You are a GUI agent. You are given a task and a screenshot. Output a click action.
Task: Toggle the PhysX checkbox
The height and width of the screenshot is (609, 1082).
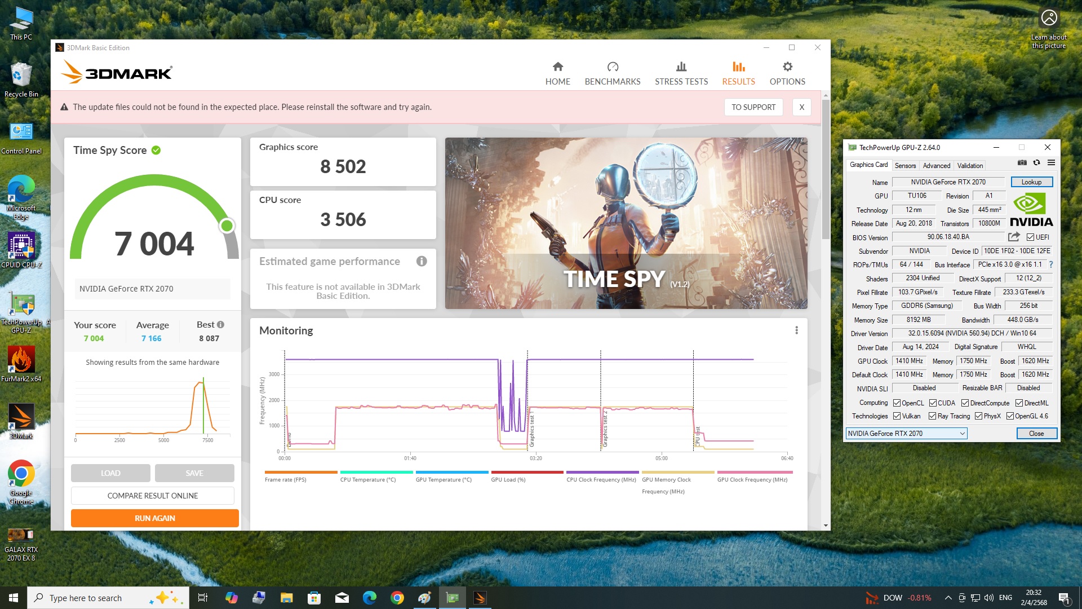[978, 416]
